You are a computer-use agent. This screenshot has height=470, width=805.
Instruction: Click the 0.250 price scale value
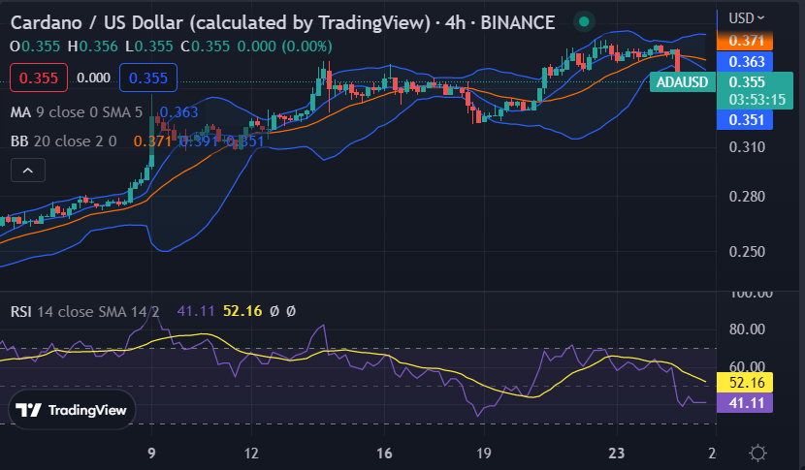pyautogui.click(x=747, y=252)
